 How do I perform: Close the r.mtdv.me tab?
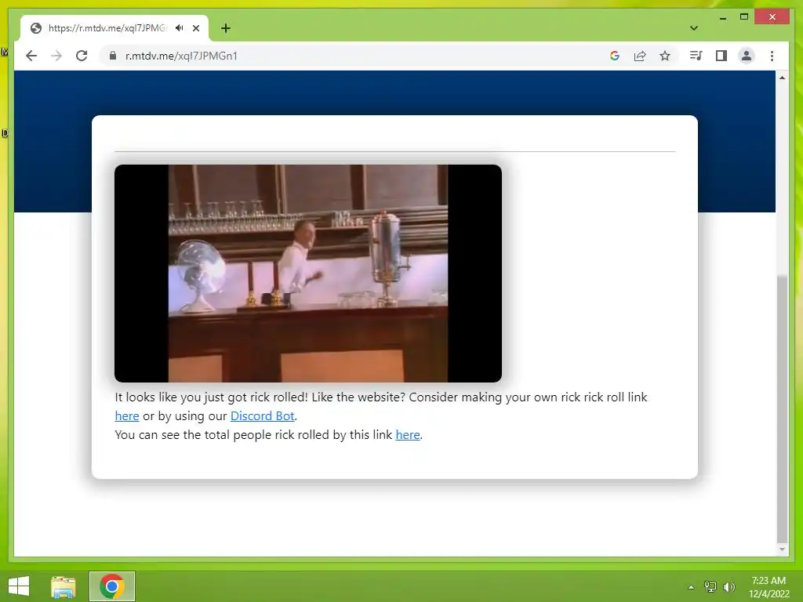(x=195, y=28)
